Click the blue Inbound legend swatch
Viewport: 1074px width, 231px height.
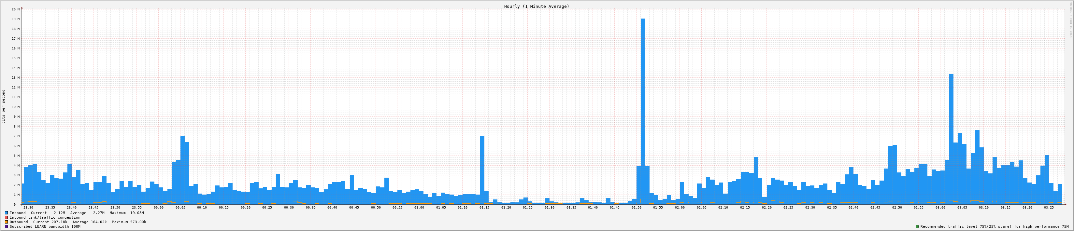[6, 213]
